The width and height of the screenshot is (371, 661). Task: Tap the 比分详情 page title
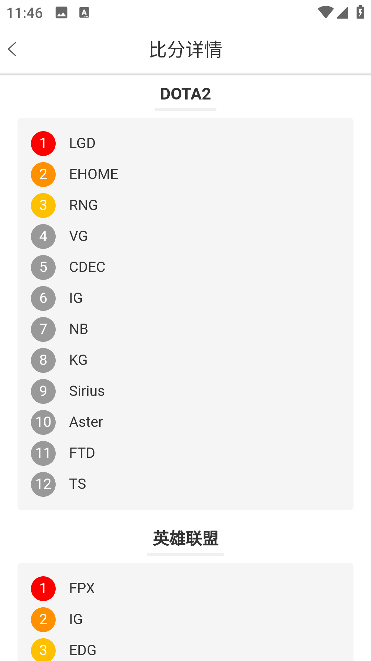pos(185,49)
